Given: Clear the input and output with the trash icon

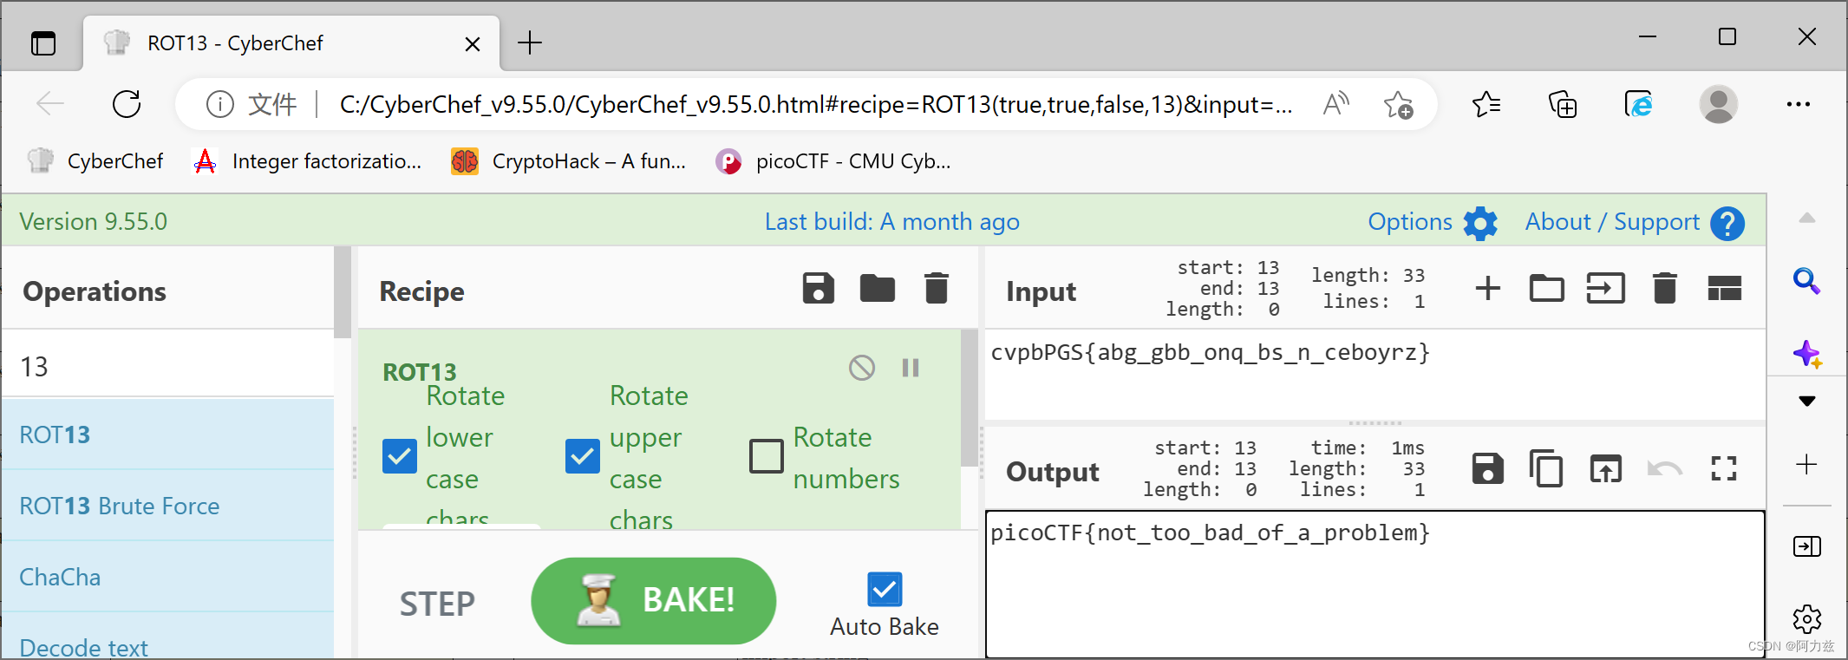Looking at the screenshot, I should [x=1664, y=289].
